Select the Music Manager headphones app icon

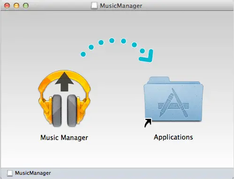64,99
